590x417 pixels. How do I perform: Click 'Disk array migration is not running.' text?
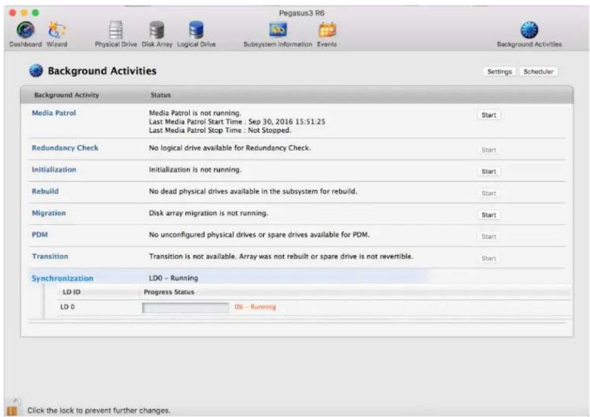(x=208, y=213)
